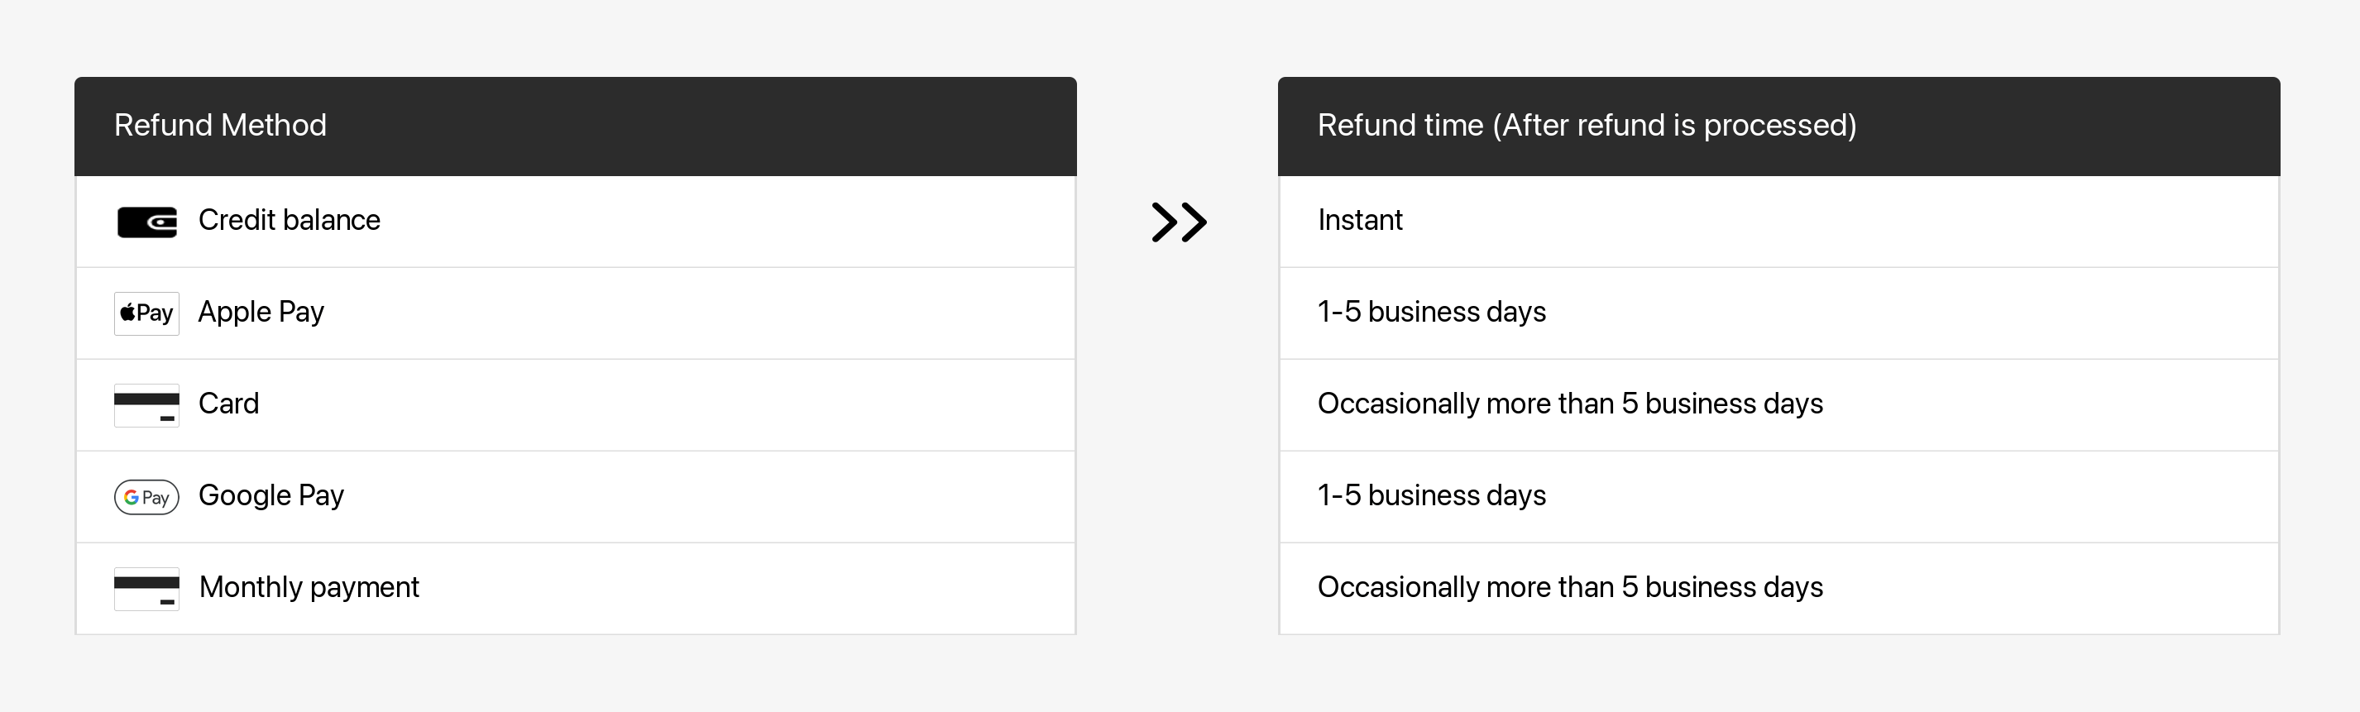This screenshot has width=2360, height=712.
Task: Click the wallet icon beside Credit balance
Action: (146, 222)
